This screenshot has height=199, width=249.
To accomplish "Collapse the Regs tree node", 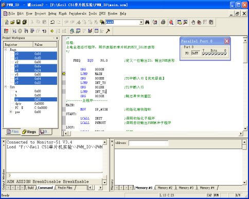I will click(x=6, y=49).
